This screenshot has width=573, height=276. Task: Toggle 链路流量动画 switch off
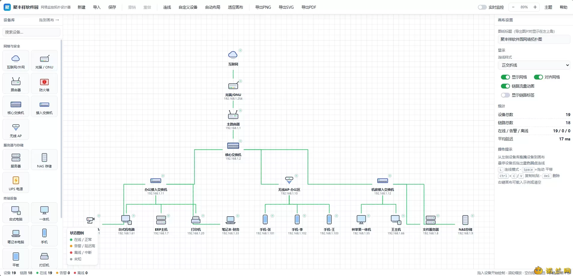[505, 86]
